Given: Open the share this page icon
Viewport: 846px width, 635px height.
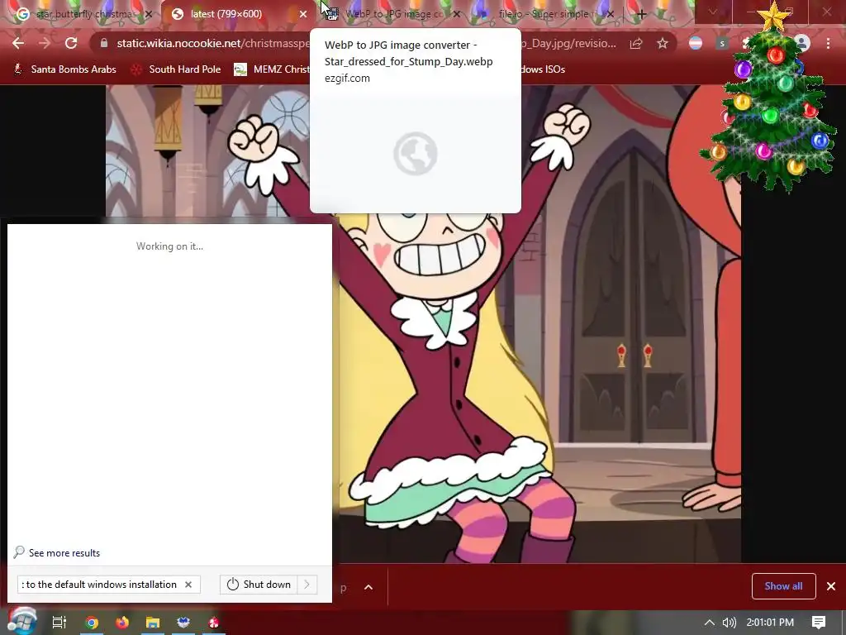Looking at the screenshot, I should coord(636,43).
